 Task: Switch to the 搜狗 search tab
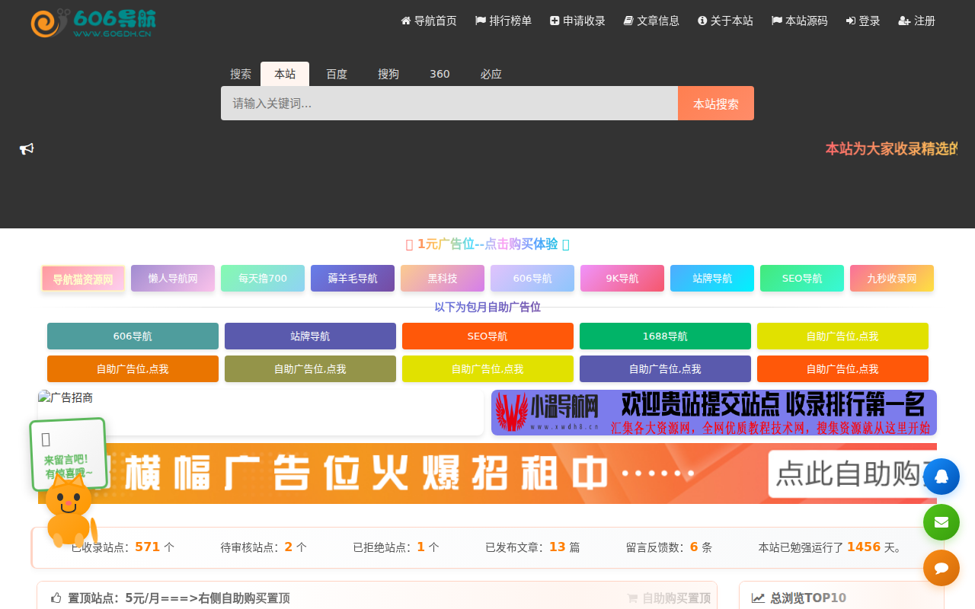coord(388,74)
